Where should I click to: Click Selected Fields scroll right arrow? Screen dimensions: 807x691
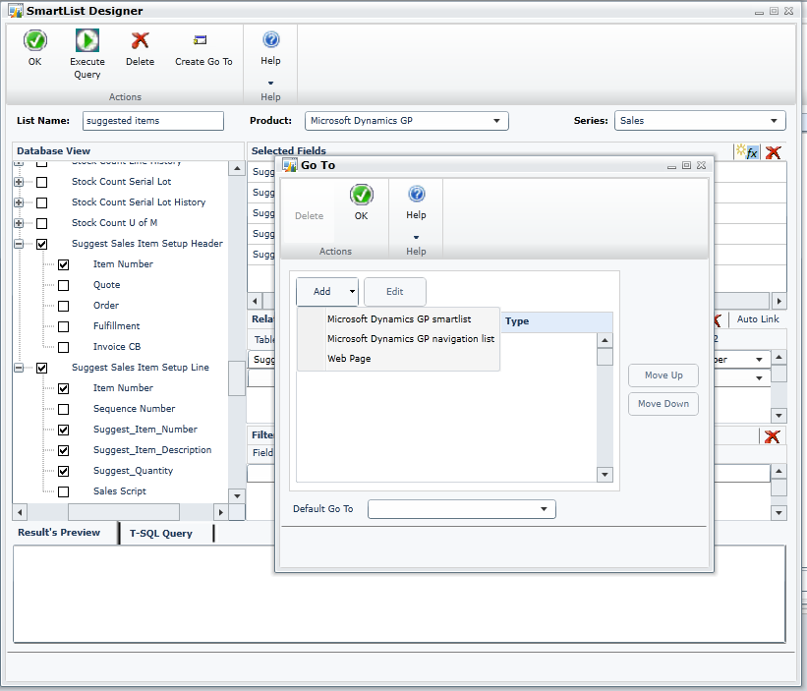point(778,301)
